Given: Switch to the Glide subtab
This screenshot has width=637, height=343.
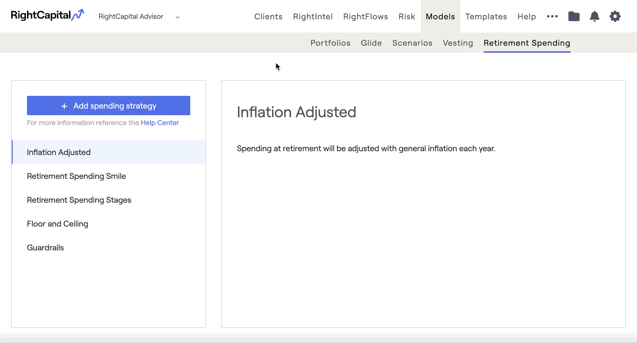Looking at the screenshot, I should tap(371, 43).
